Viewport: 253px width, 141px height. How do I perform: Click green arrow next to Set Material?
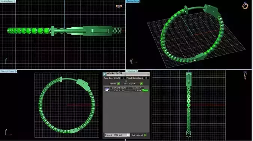[145, 135]
